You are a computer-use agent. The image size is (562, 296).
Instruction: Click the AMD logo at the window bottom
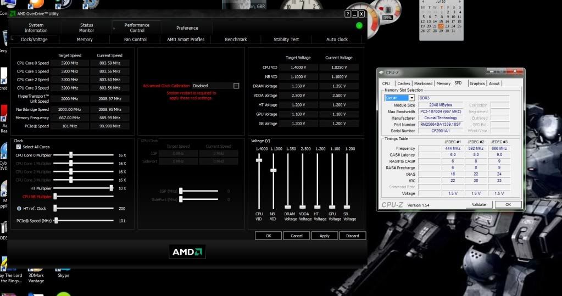pos(187,252)
